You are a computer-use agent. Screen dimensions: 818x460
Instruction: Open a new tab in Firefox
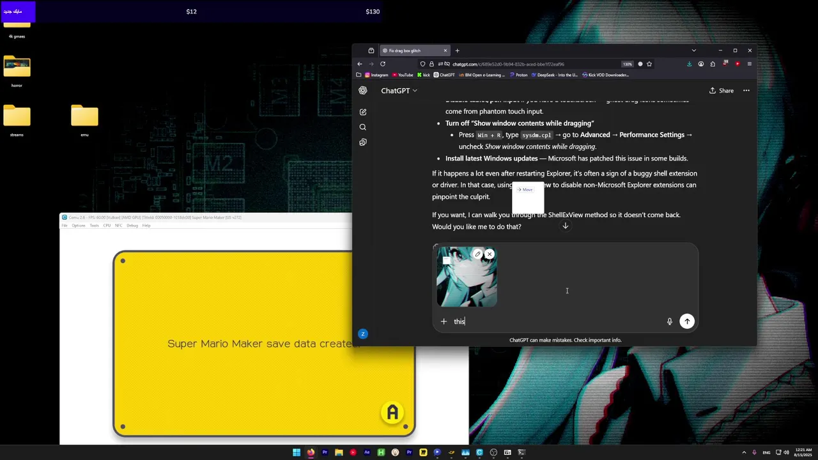pos(457,50)
